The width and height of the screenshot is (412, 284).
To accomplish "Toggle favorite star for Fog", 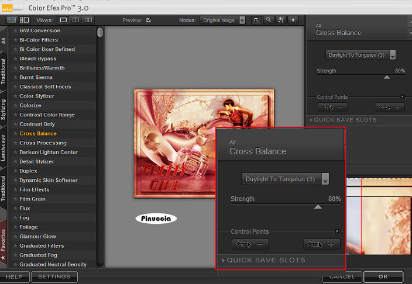I will point(15,217).
